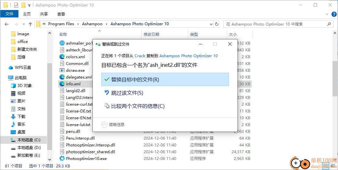The height and width of the screenshot is (170, 338).
Task: Click the back navigation arrow
Action: [x=6, y=24]
